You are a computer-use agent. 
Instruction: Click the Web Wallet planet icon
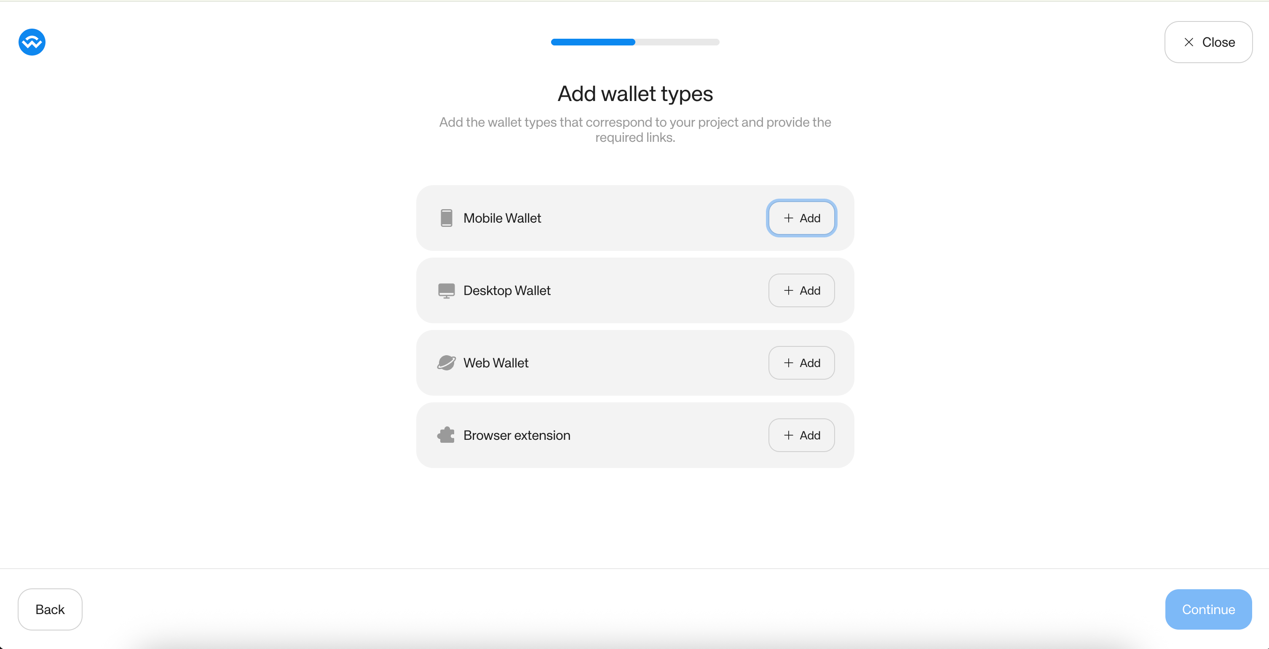click(x=446, y=363)
